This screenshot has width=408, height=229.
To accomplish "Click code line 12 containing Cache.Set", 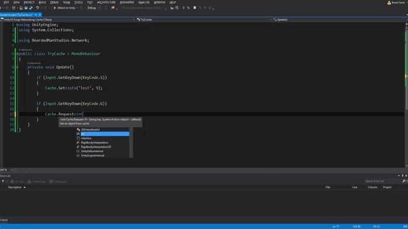I will pyautogui.click(x=74, y=88).
